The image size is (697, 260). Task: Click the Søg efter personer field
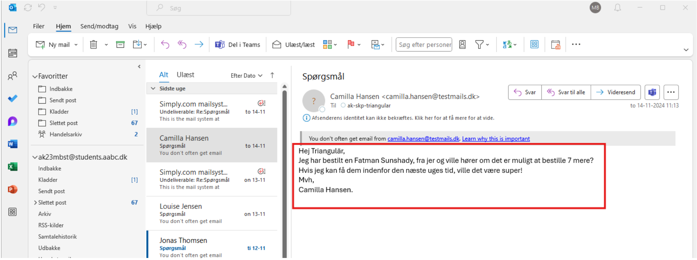pyautogui.click(x=424, y=45)
